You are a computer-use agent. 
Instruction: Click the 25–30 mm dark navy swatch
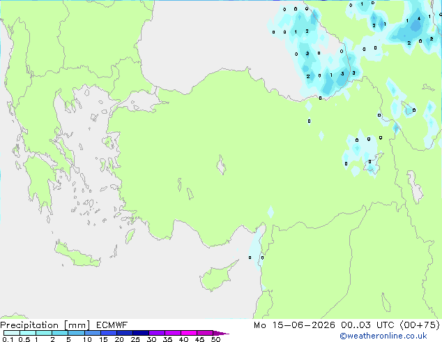140,333
